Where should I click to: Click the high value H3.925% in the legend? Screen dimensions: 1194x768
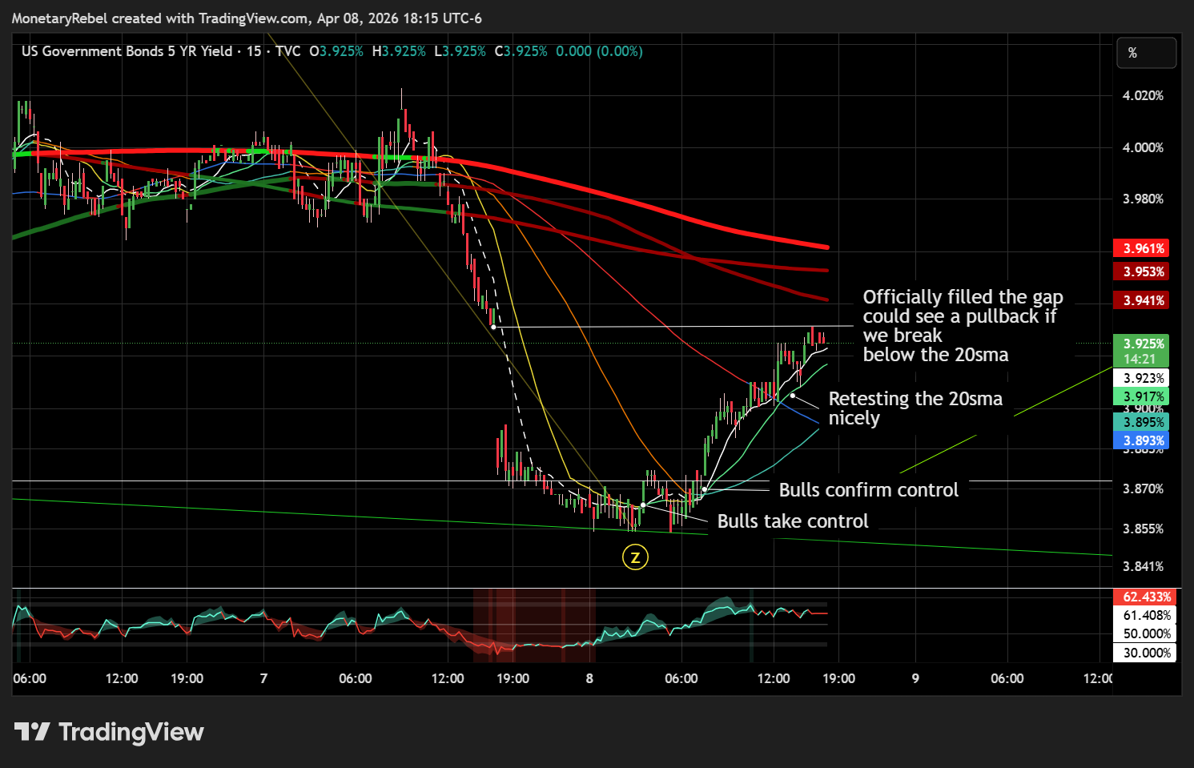coord(399,51)
